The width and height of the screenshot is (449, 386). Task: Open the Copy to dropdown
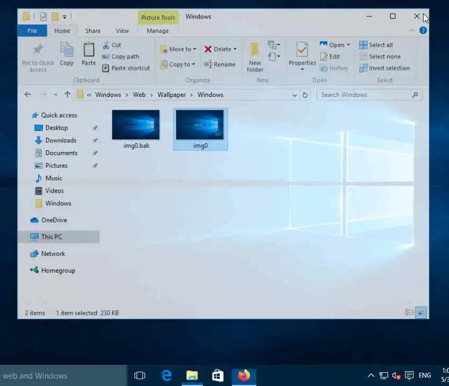coord(177,65)
